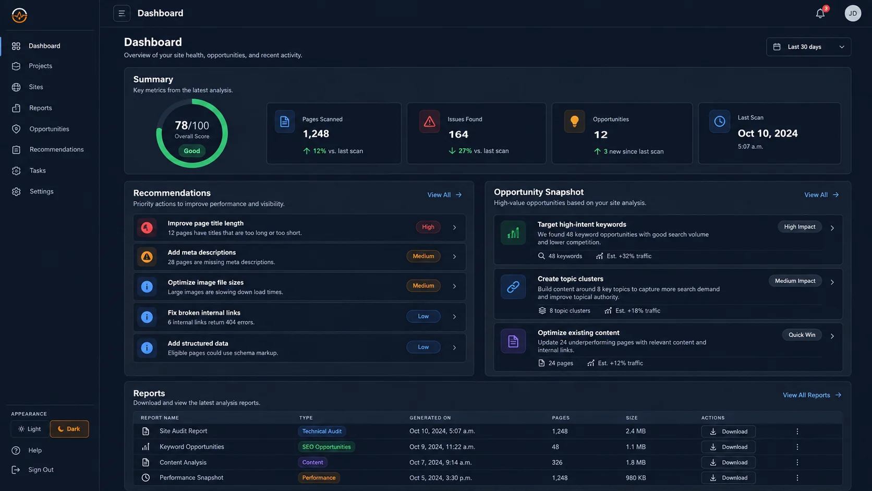Expand the Target high-intent keywords opportunity chevron

pos(832,228)
